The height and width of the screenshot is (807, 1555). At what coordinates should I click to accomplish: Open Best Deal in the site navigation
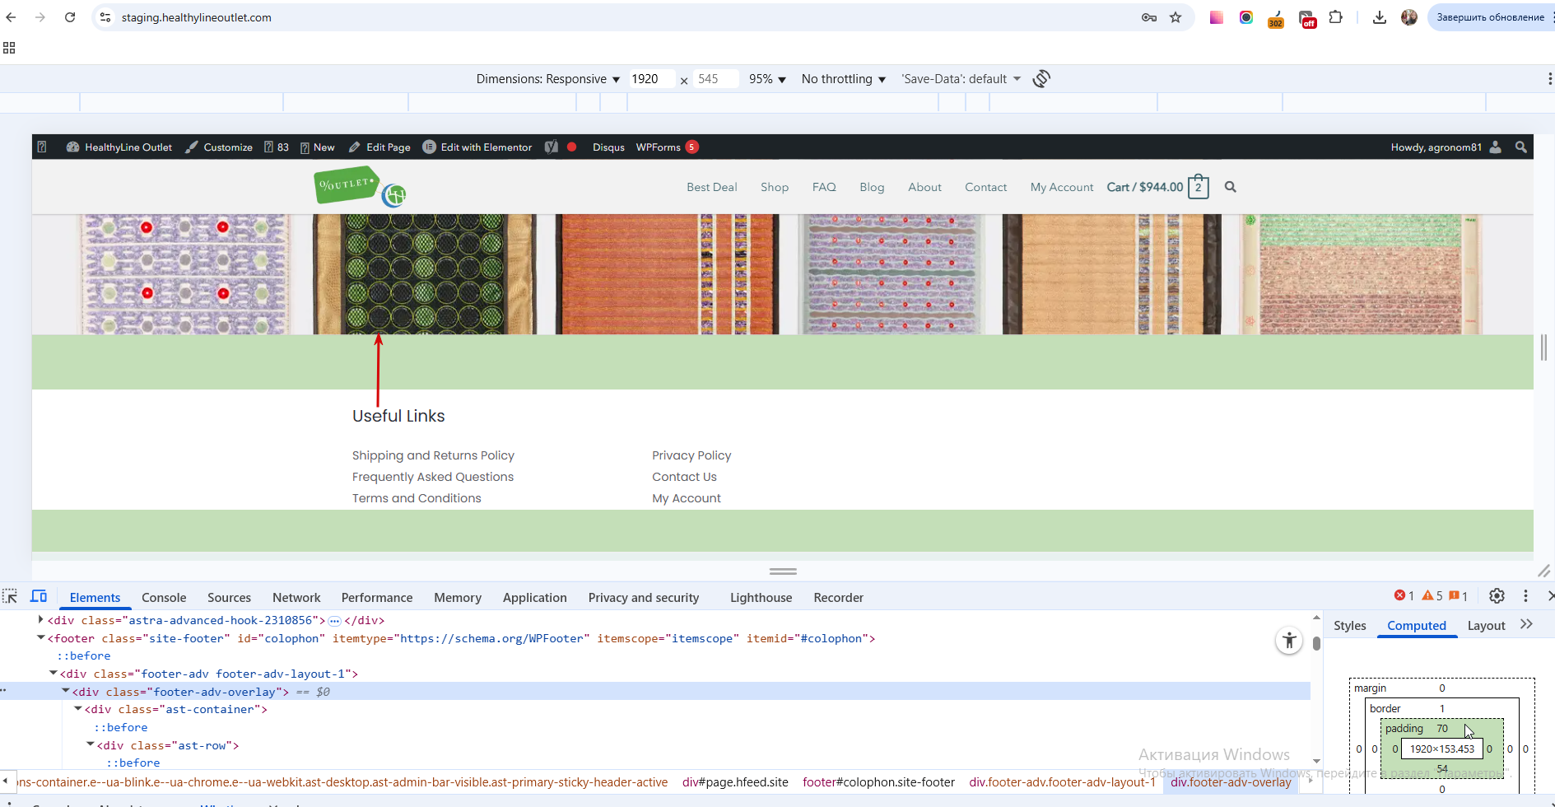(712, 187)
